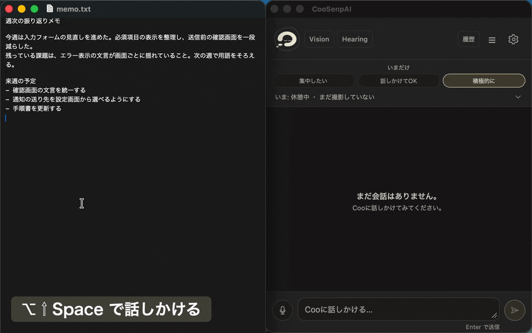Click the CooSenpAI window title
Screen dimensions: 532x333
coord(331,9)
